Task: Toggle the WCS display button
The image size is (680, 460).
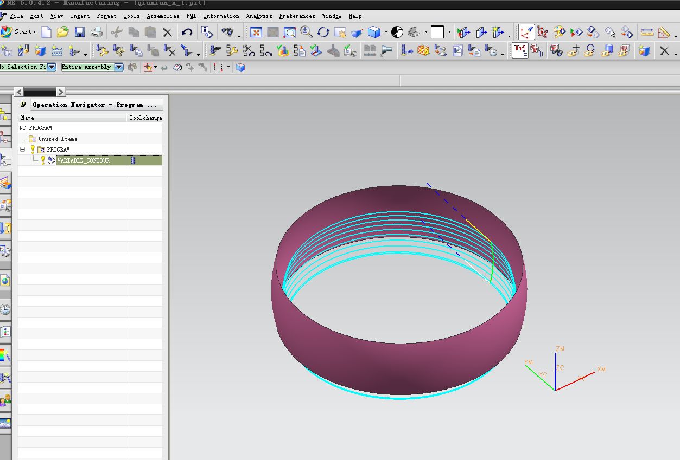Action: (526, 32)
